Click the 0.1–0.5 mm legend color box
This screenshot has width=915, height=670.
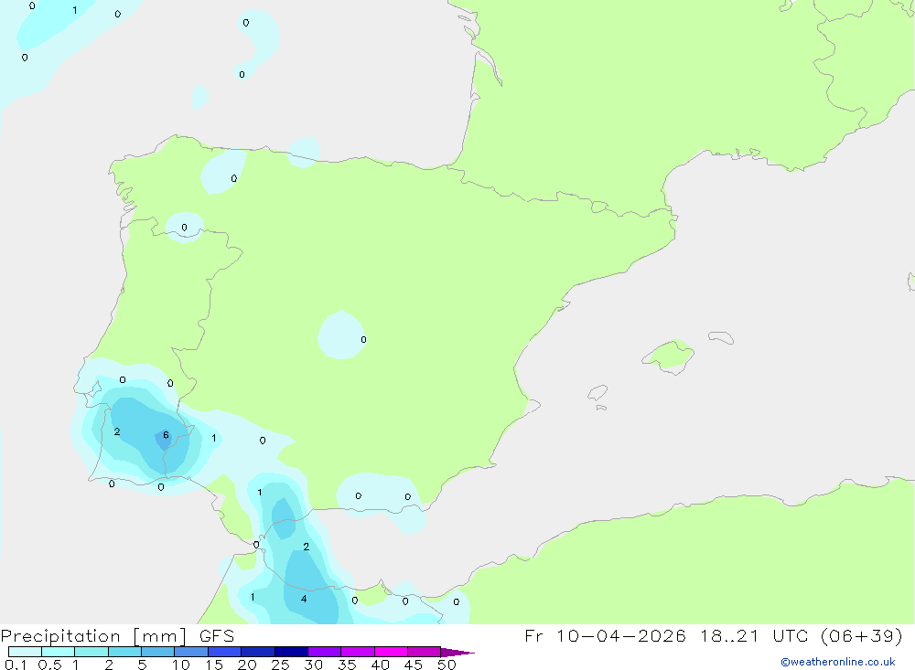point(25,652)
